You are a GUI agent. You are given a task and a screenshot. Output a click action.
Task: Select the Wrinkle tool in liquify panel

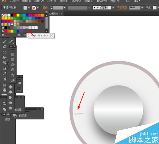[x=10, y=108]
